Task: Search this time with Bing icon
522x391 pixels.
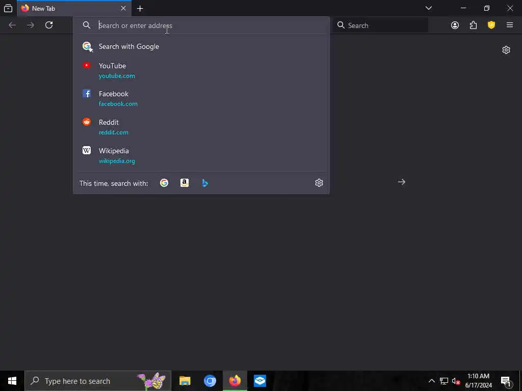Action: click(205, 183)
